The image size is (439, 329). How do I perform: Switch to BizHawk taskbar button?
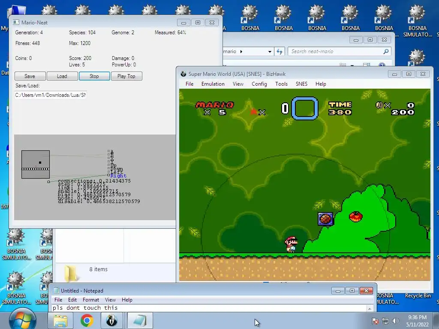click(x=112, y=320)
